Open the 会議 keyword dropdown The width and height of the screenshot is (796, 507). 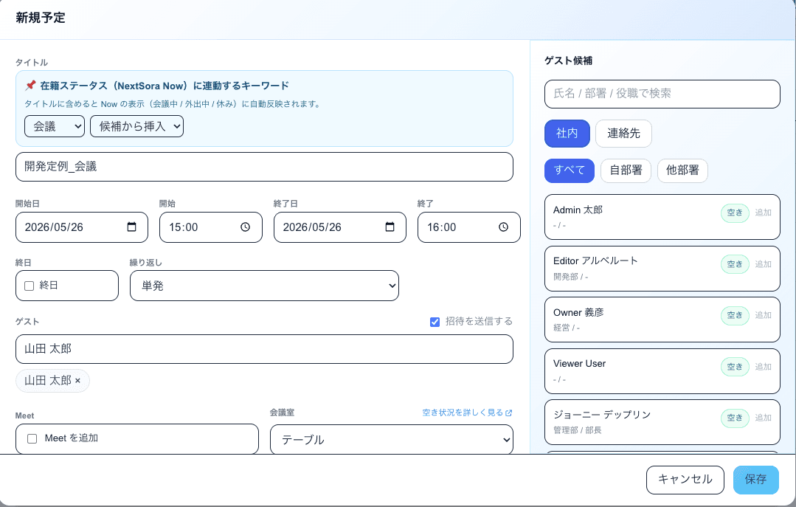(x=55, y=126)
